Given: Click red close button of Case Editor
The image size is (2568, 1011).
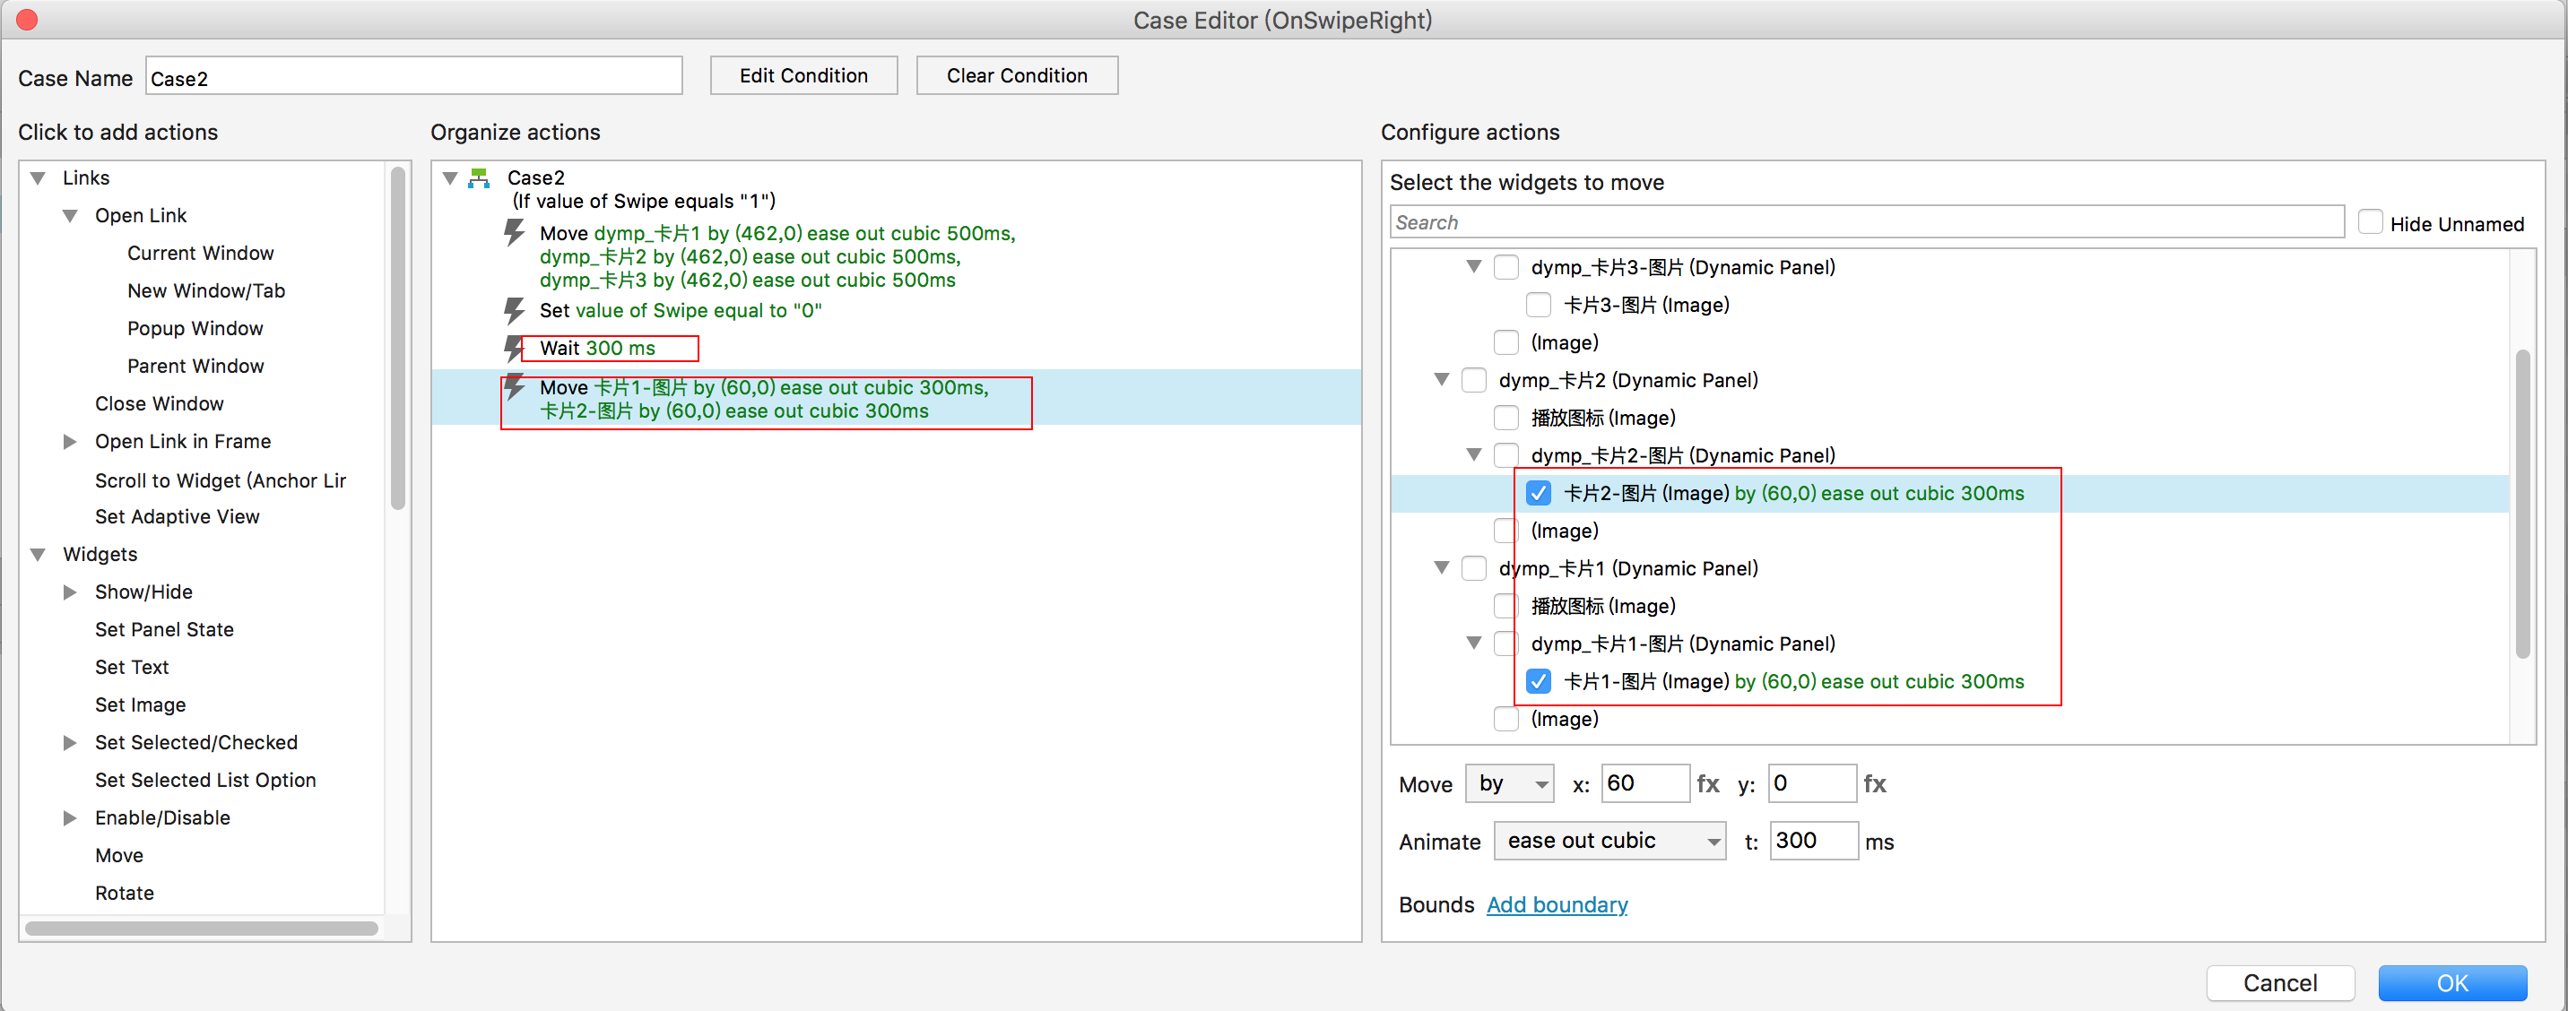Looking at the screenshot, I should (27, 20).
